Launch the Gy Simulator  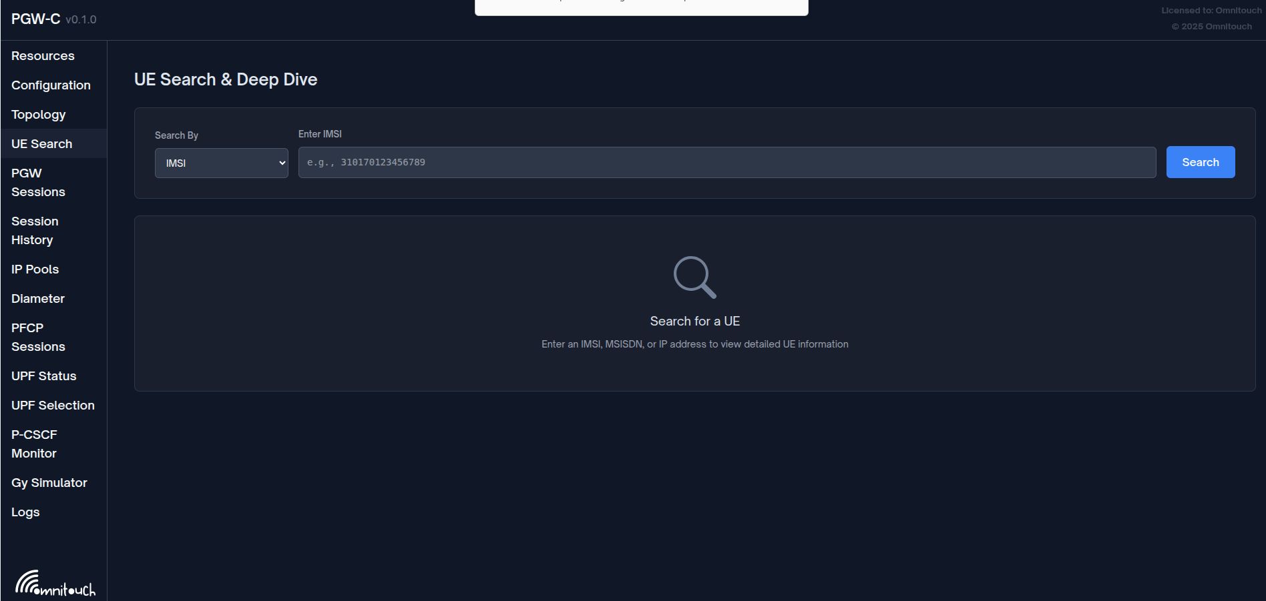(49, 482)
